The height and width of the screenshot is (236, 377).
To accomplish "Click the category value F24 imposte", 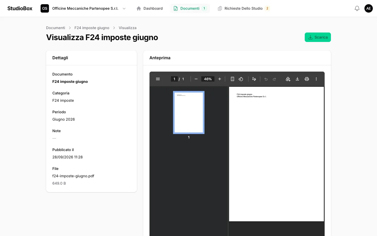I will coord(63,100).
